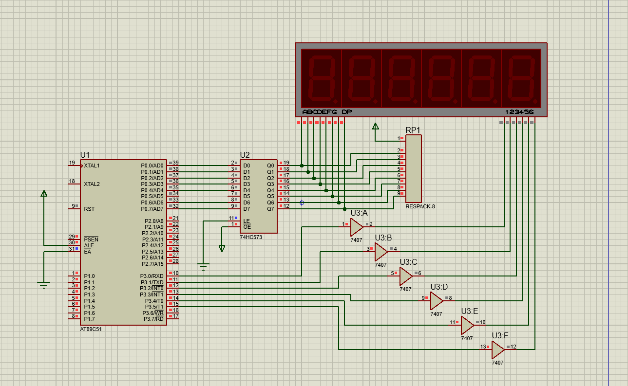Select the ground symbol below the LE wire

(x=204, y=266)
